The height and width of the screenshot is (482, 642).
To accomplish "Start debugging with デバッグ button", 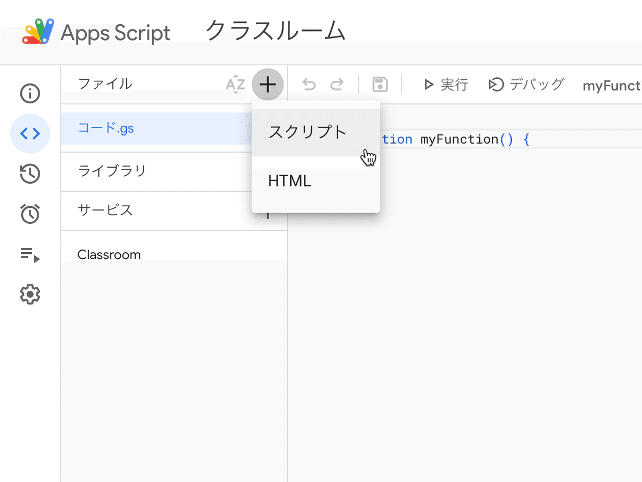I will click(x=526, y=85).
